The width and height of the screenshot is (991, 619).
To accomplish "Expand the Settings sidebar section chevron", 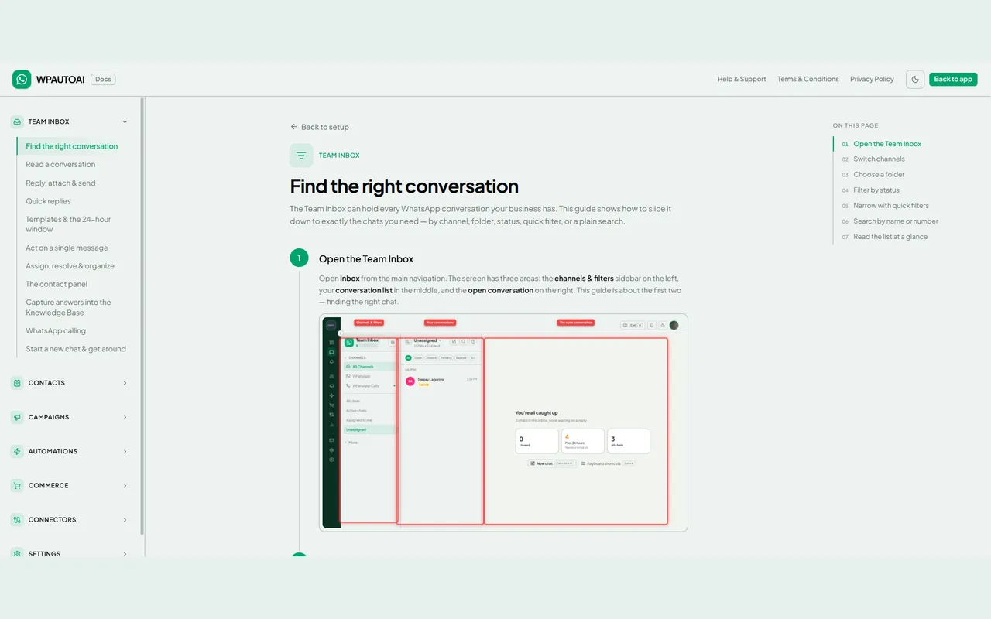I will [x=125, y=553].
